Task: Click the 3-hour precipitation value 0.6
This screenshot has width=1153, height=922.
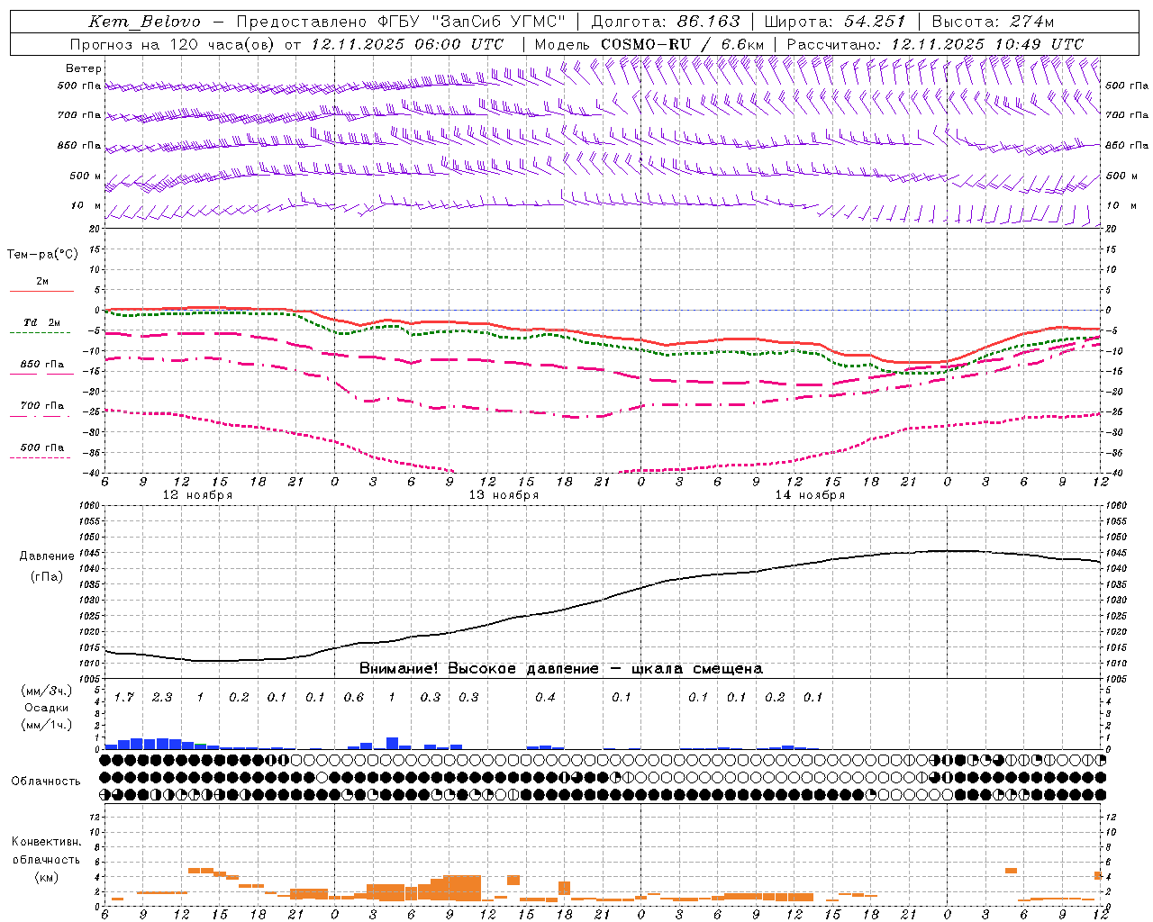Action: 354,697
